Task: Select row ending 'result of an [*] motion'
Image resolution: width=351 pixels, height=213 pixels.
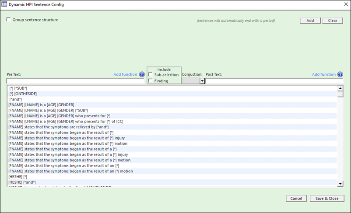Action: pyautogui.click(x=172, y=171)
